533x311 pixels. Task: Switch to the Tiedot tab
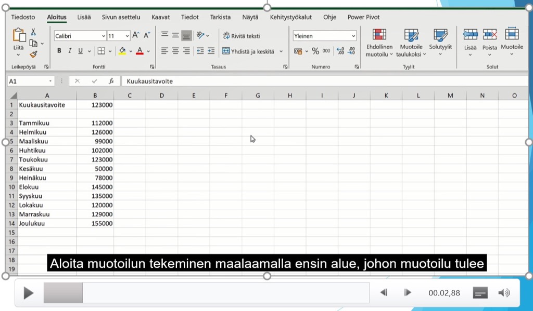(189, 17)
